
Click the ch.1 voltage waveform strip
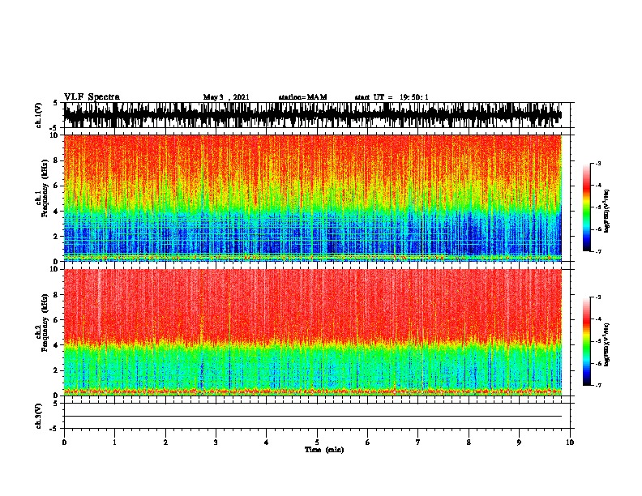[313, 115]
